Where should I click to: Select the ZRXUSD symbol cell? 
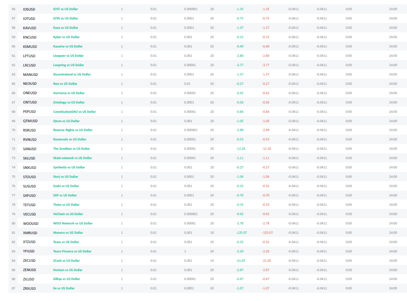pos(29,289)
